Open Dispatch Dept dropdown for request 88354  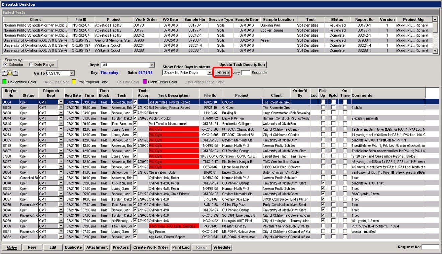click(x=61, y=102)
